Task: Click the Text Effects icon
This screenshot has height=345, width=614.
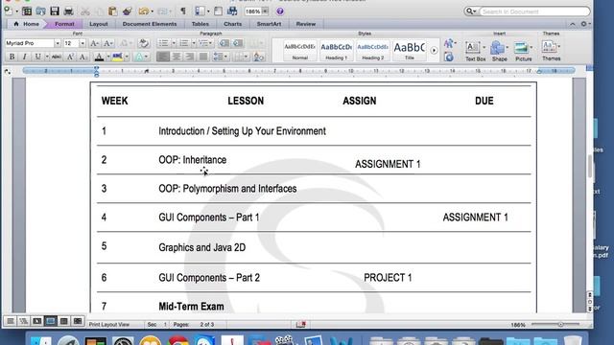Action: (x=139, y=57)
